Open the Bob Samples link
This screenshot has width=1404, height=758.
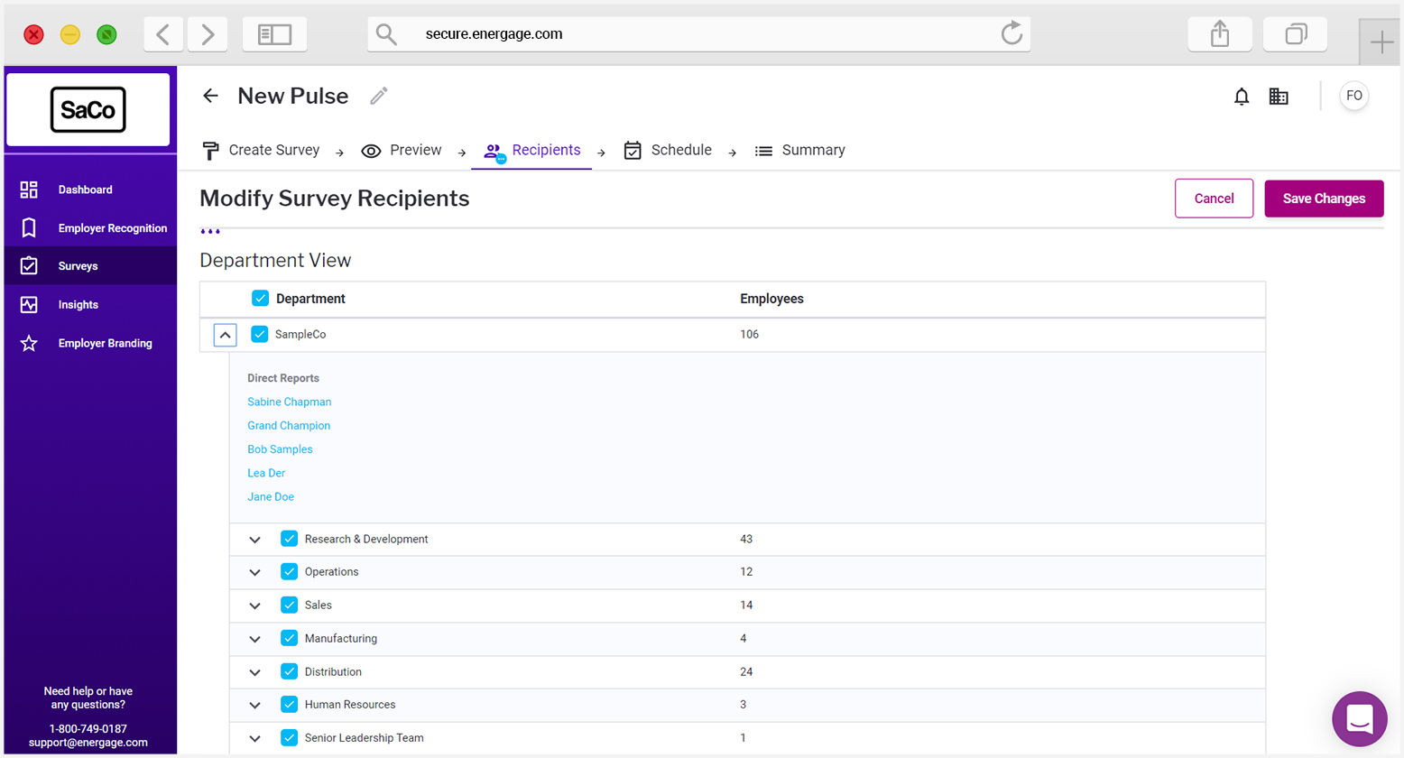point(280,448)
